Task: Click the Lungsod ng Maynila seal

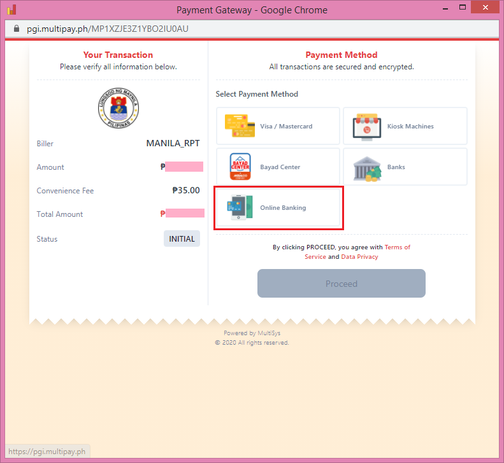Action: coord(119,108)
